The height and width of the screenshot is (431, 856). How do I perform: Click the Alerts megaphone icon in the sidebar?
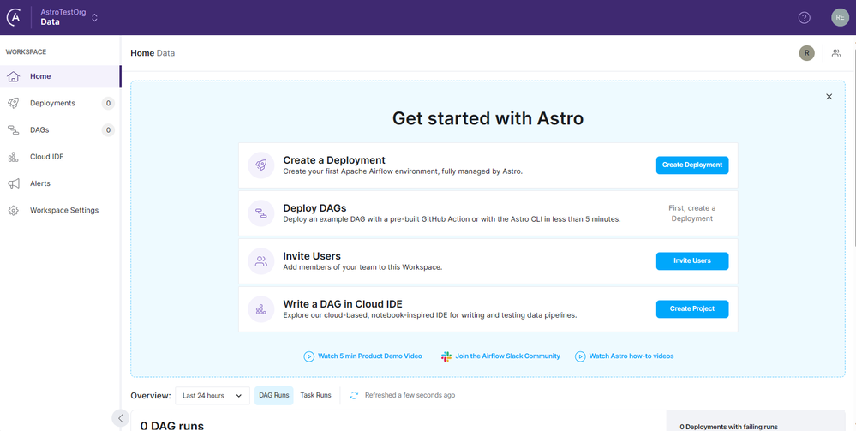click(13, 183)
